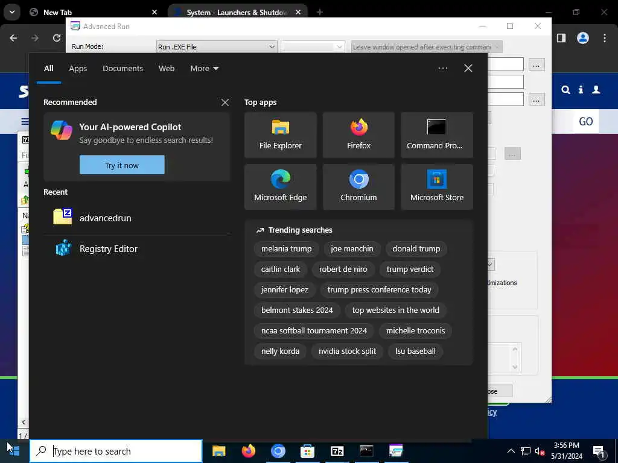618x463 pixels.
Task: Search trending topic caitlin clark
Action: [280, 269]
